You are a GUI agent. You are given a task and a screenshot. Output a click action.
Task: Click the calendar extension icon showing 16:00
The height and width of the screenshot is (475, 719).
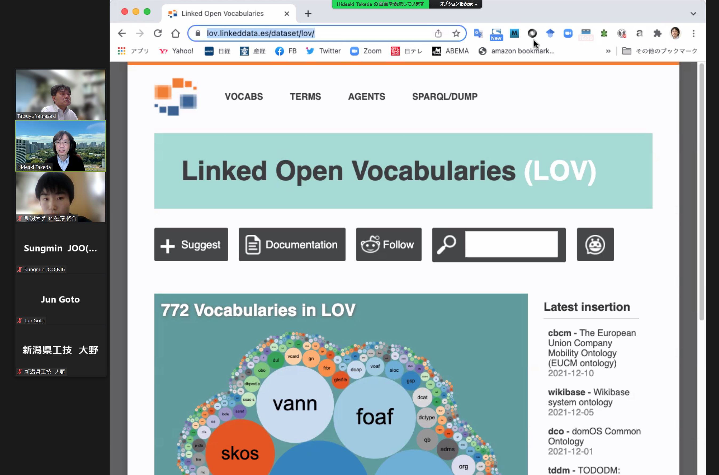586,35
